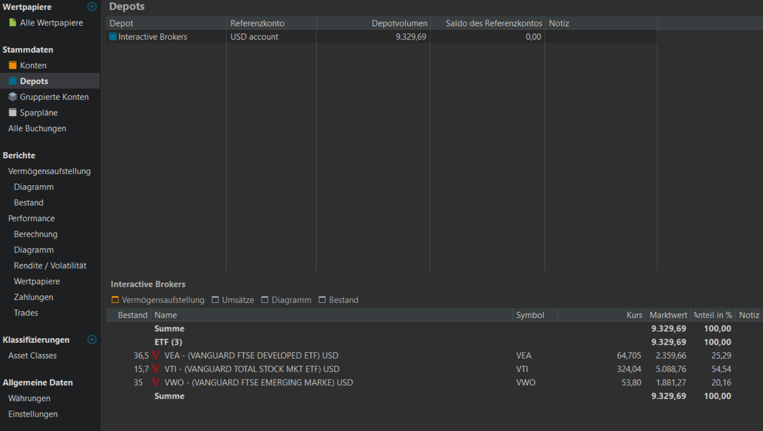Click the red Vanguard logo beside VTI
The image size is (763, 431).
tap(156, 369)
